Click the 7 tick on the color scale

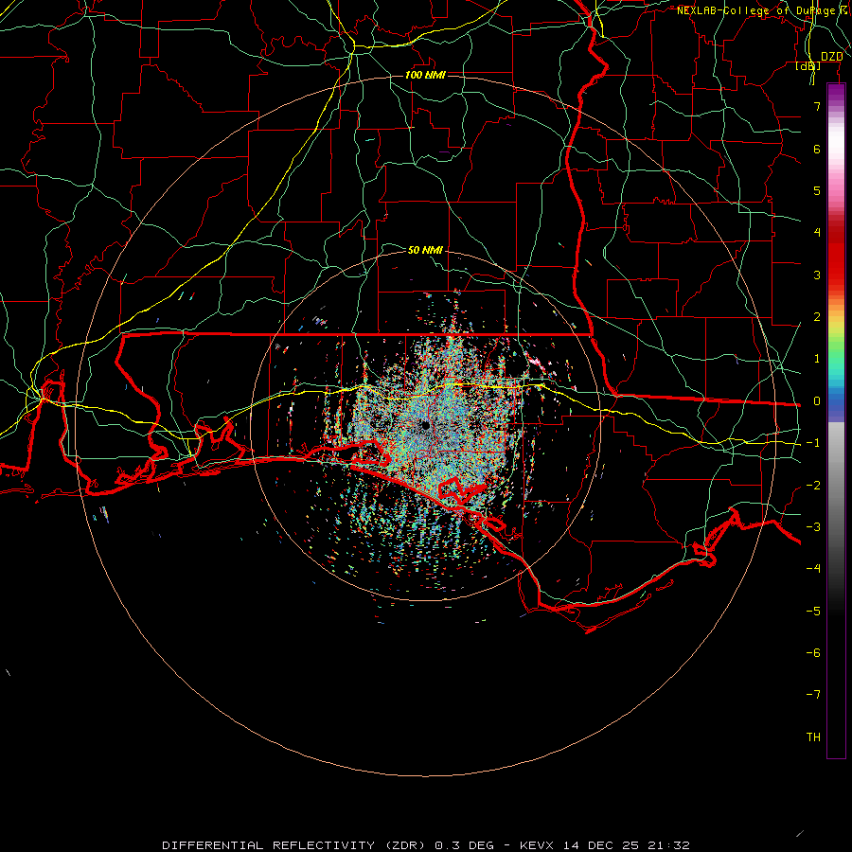pyautogui.click(x=817, y=106)
